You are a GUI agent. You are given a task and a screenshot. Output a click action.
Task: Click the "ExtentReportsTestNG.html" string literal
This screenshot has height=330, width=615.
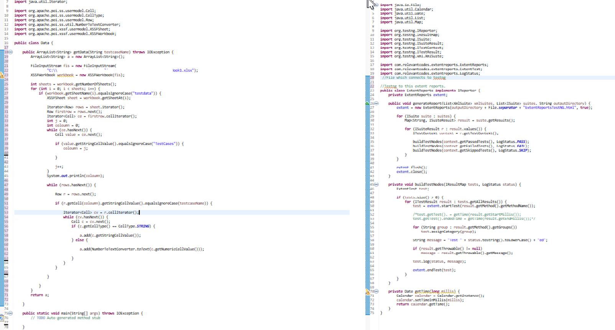pos(550,108)
